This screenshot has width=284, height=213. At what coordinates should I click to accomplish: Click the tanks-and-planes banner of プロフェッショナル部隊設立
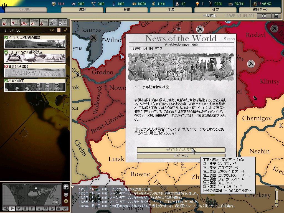35,58
